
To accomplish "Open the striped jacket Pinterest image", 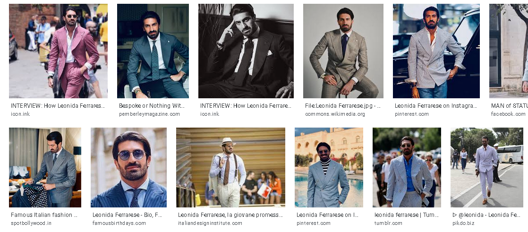I will click(436, 51).
